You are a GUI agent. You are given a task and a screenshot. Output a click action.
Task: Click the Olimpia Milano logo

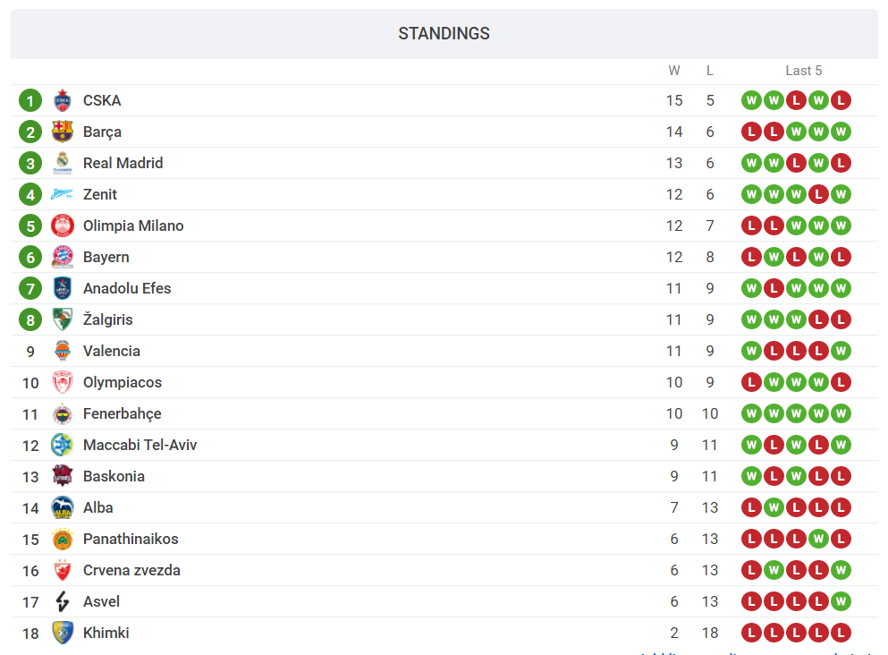[x=62, y=225]
